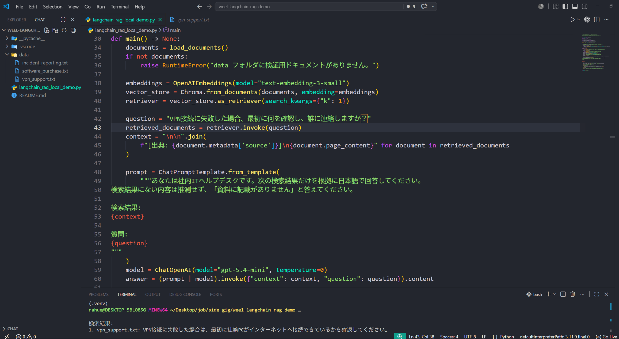Open README.md from Explorer

pos(32,95)
